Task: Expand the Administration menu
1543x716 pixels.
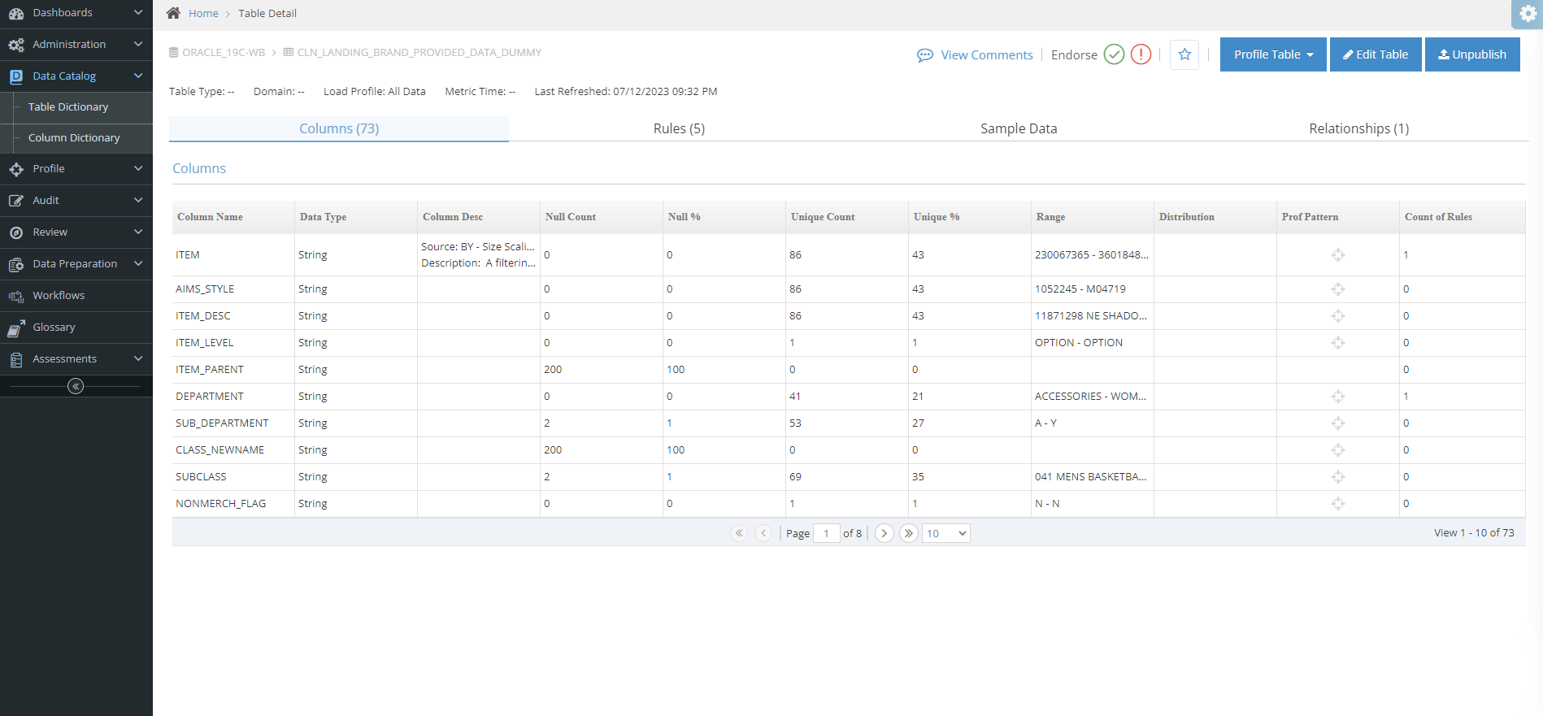Action: click(x=138, y=45)
